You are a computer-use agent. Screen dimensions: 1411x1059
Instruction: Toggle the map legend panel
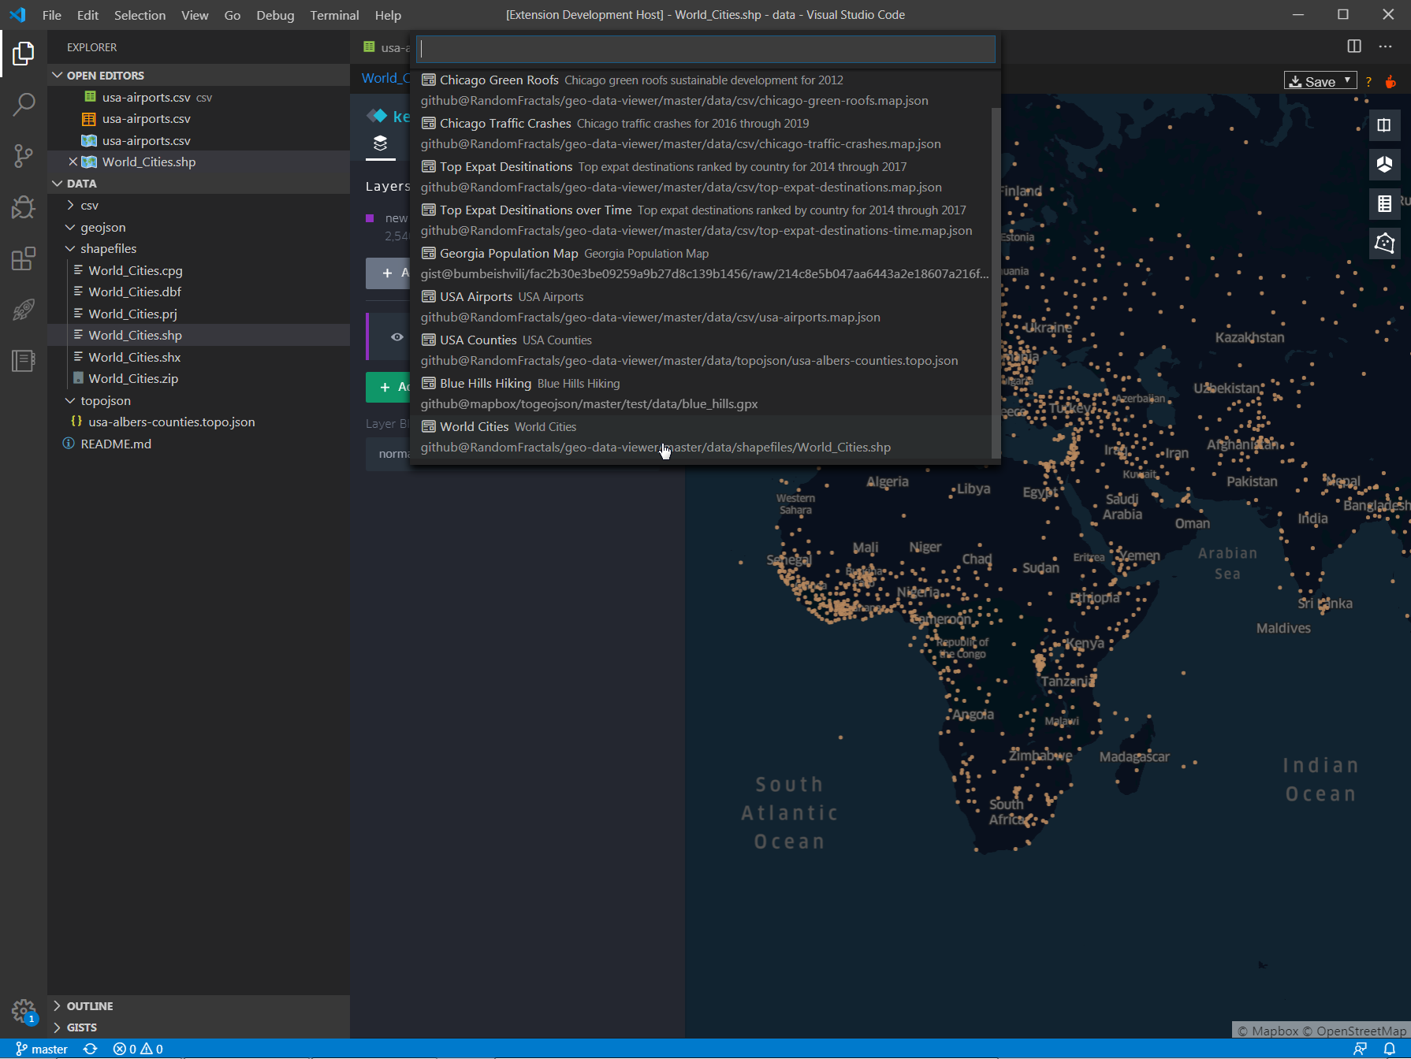pos(1384,204)
